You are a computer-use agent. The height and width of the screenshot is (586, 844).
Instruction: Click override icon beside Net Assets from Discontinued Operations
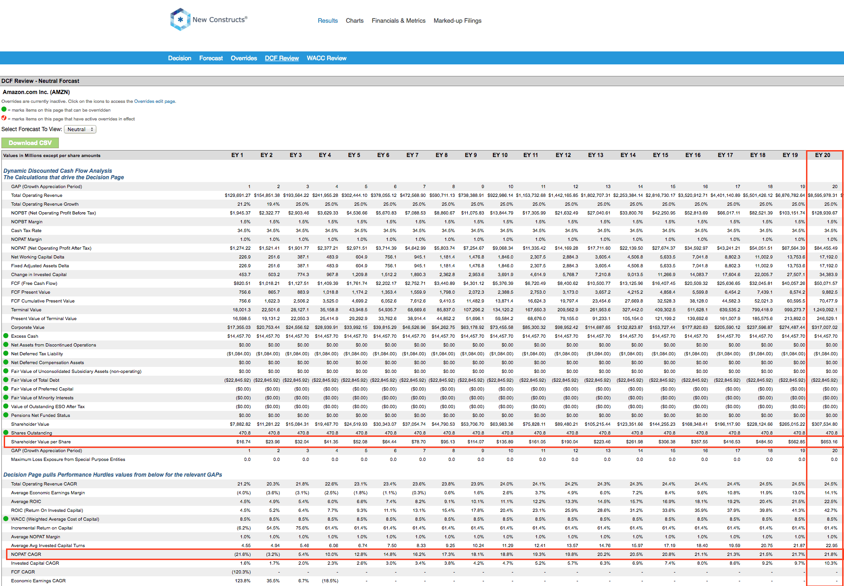pos(6,345)
